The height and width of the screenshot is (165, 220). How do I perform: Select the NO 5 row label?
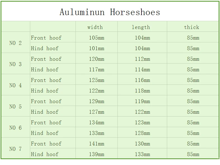coord(16,106)
